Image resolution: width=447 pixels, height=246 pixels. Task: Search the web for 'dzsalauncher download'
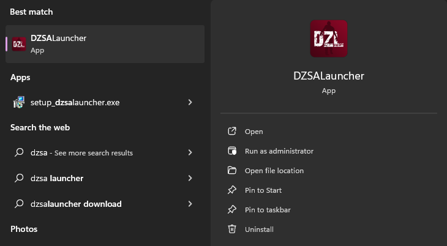(76, 204)
